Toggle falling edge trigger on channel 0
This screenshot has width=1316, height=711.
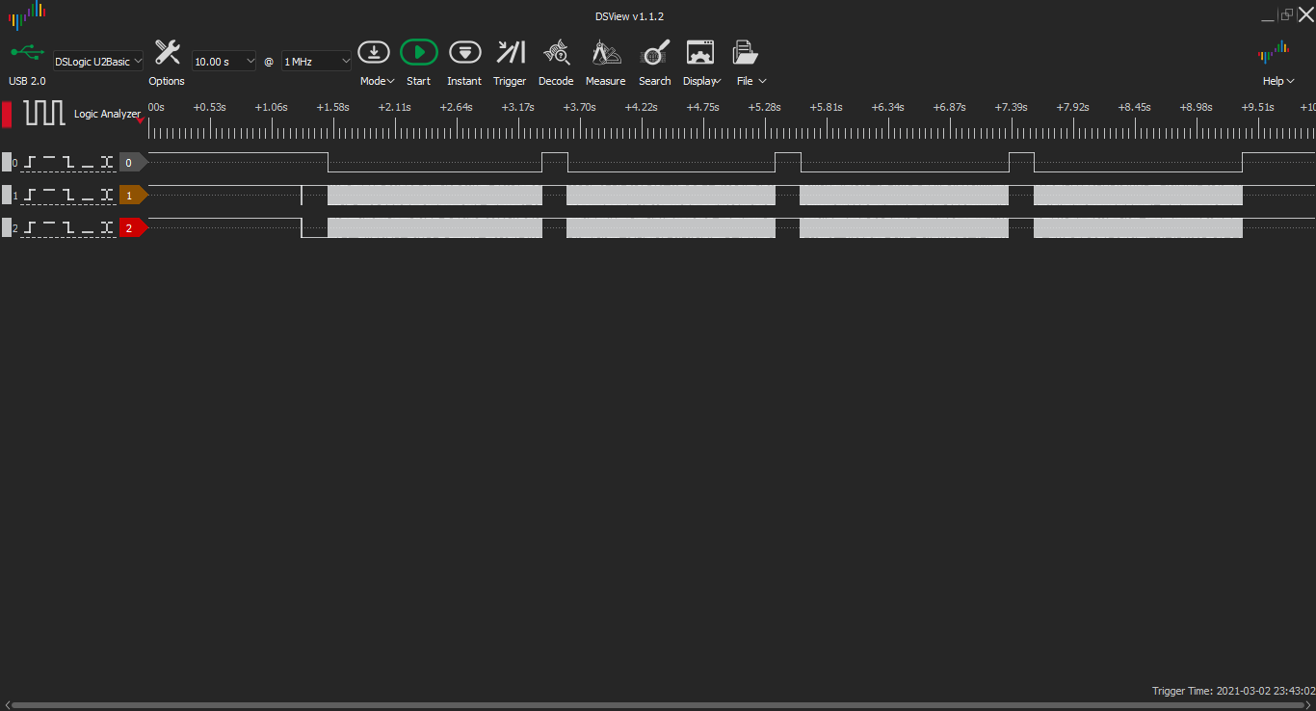pyautogui.click(x=67, y=162)
